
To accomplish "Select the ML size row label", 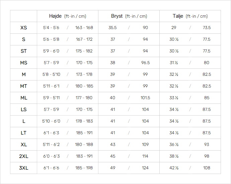I will [x=23, y=98].
